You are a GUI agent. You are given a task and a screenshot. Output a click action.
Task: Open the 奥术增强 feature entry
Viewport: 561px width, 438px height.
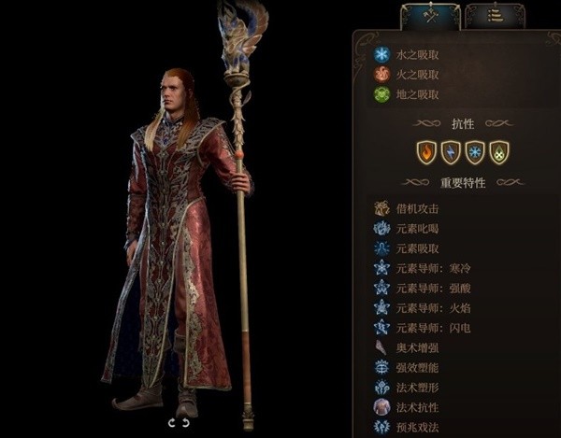click(x=407, y=347)
